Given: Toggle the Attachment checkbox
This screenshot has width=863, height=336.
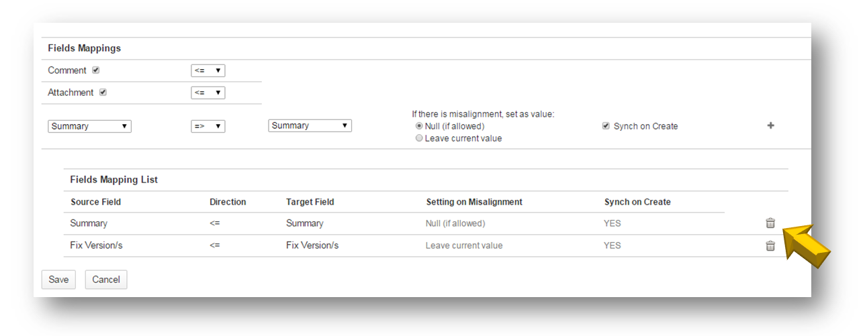Looking at the screenshot, I should click(103, 93).
